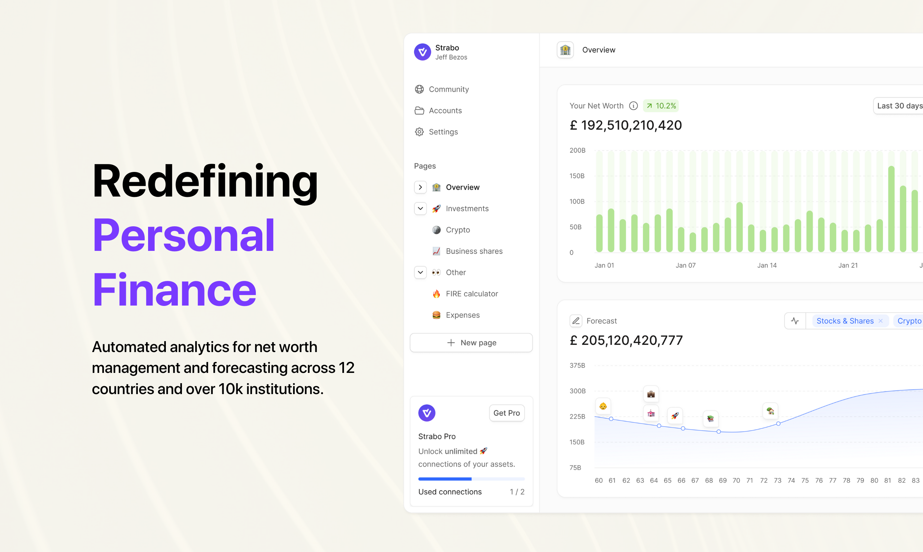Expand the Overview page chevron
The image size is (923, 552).
tap(420, 187)
